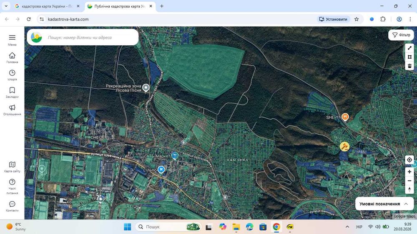Click the Сільпо store marker
417x234 pixels.
click(161, 169)
